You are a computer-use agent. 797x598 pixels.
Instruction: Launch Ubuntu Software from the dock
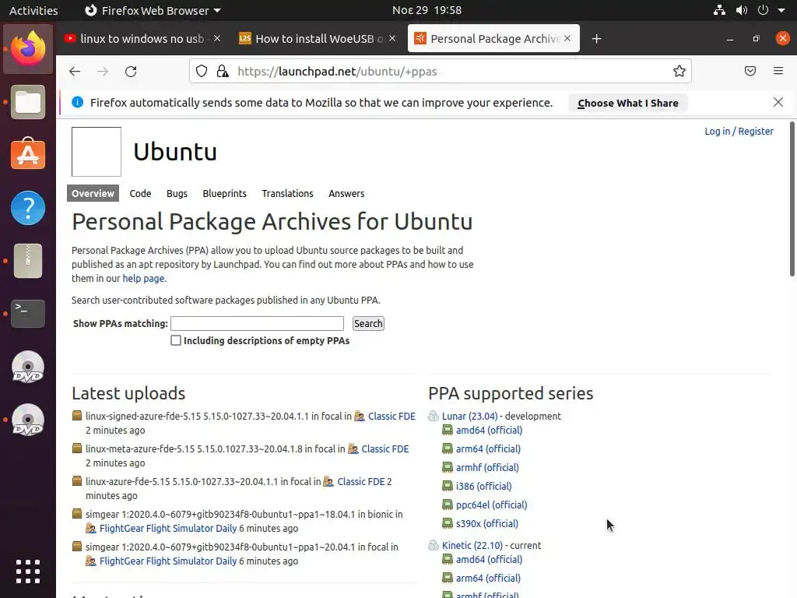pos(28,155)
